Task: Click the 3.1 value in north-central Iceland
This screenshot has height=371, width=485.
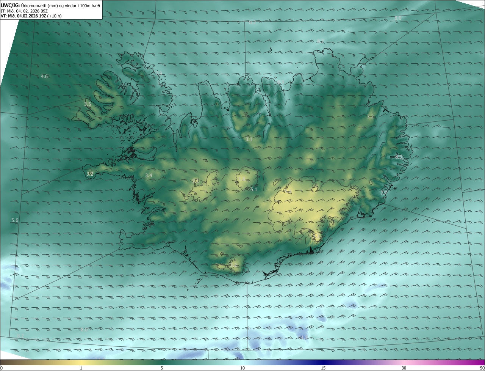Action: [249, 140]
